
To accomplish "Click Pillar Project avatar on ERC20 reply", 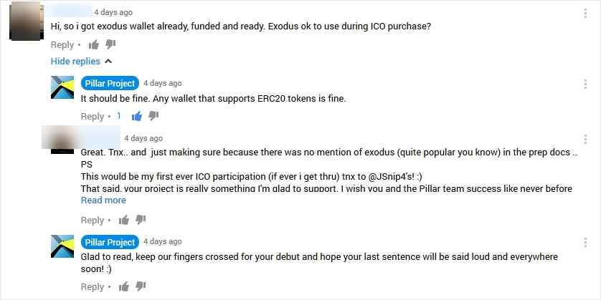I will point(62,87).
